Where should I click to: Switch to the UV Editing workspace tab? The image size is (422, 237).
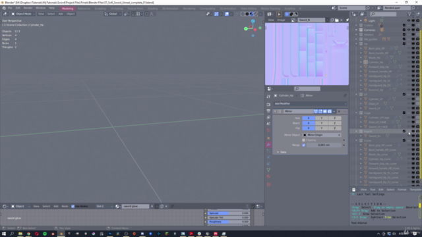(117, 9)
